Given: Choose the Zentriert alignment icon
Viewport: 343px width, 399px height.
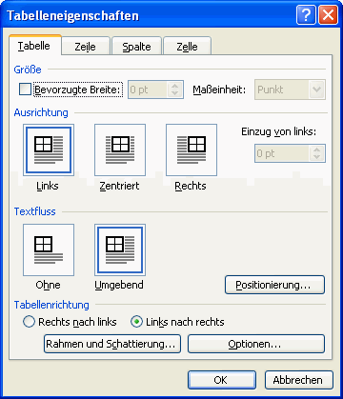Looking at the screenshot, I should [120, 150].
